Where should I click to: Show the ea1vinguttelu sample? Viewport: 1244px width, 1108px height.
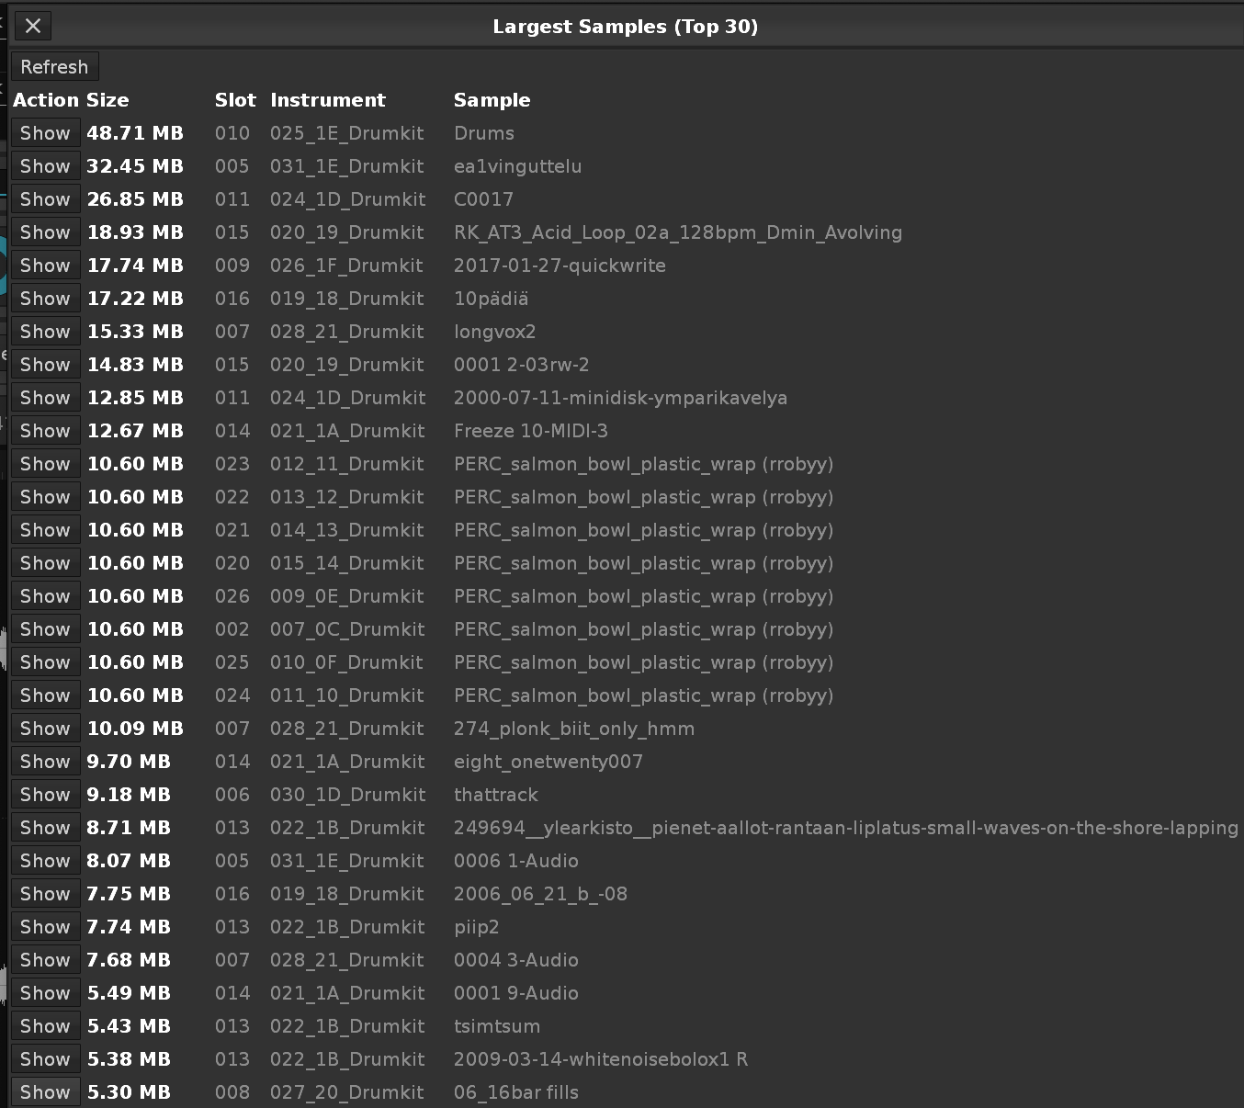45,166
